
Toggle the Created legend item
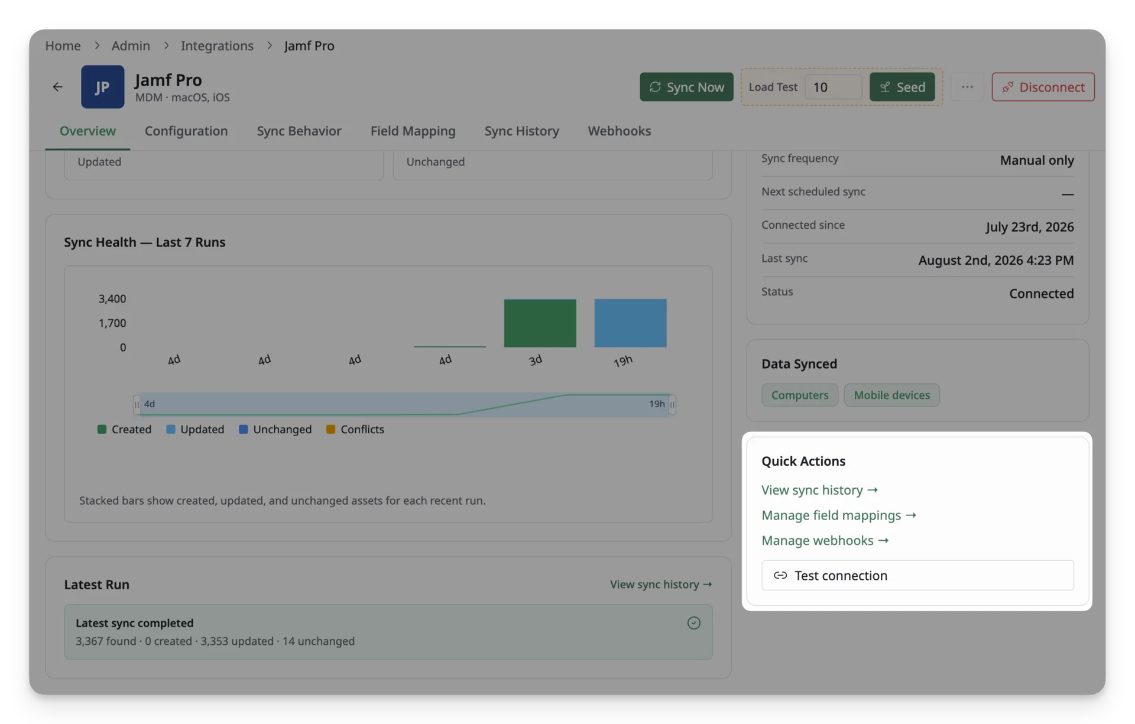pos(124,429)
